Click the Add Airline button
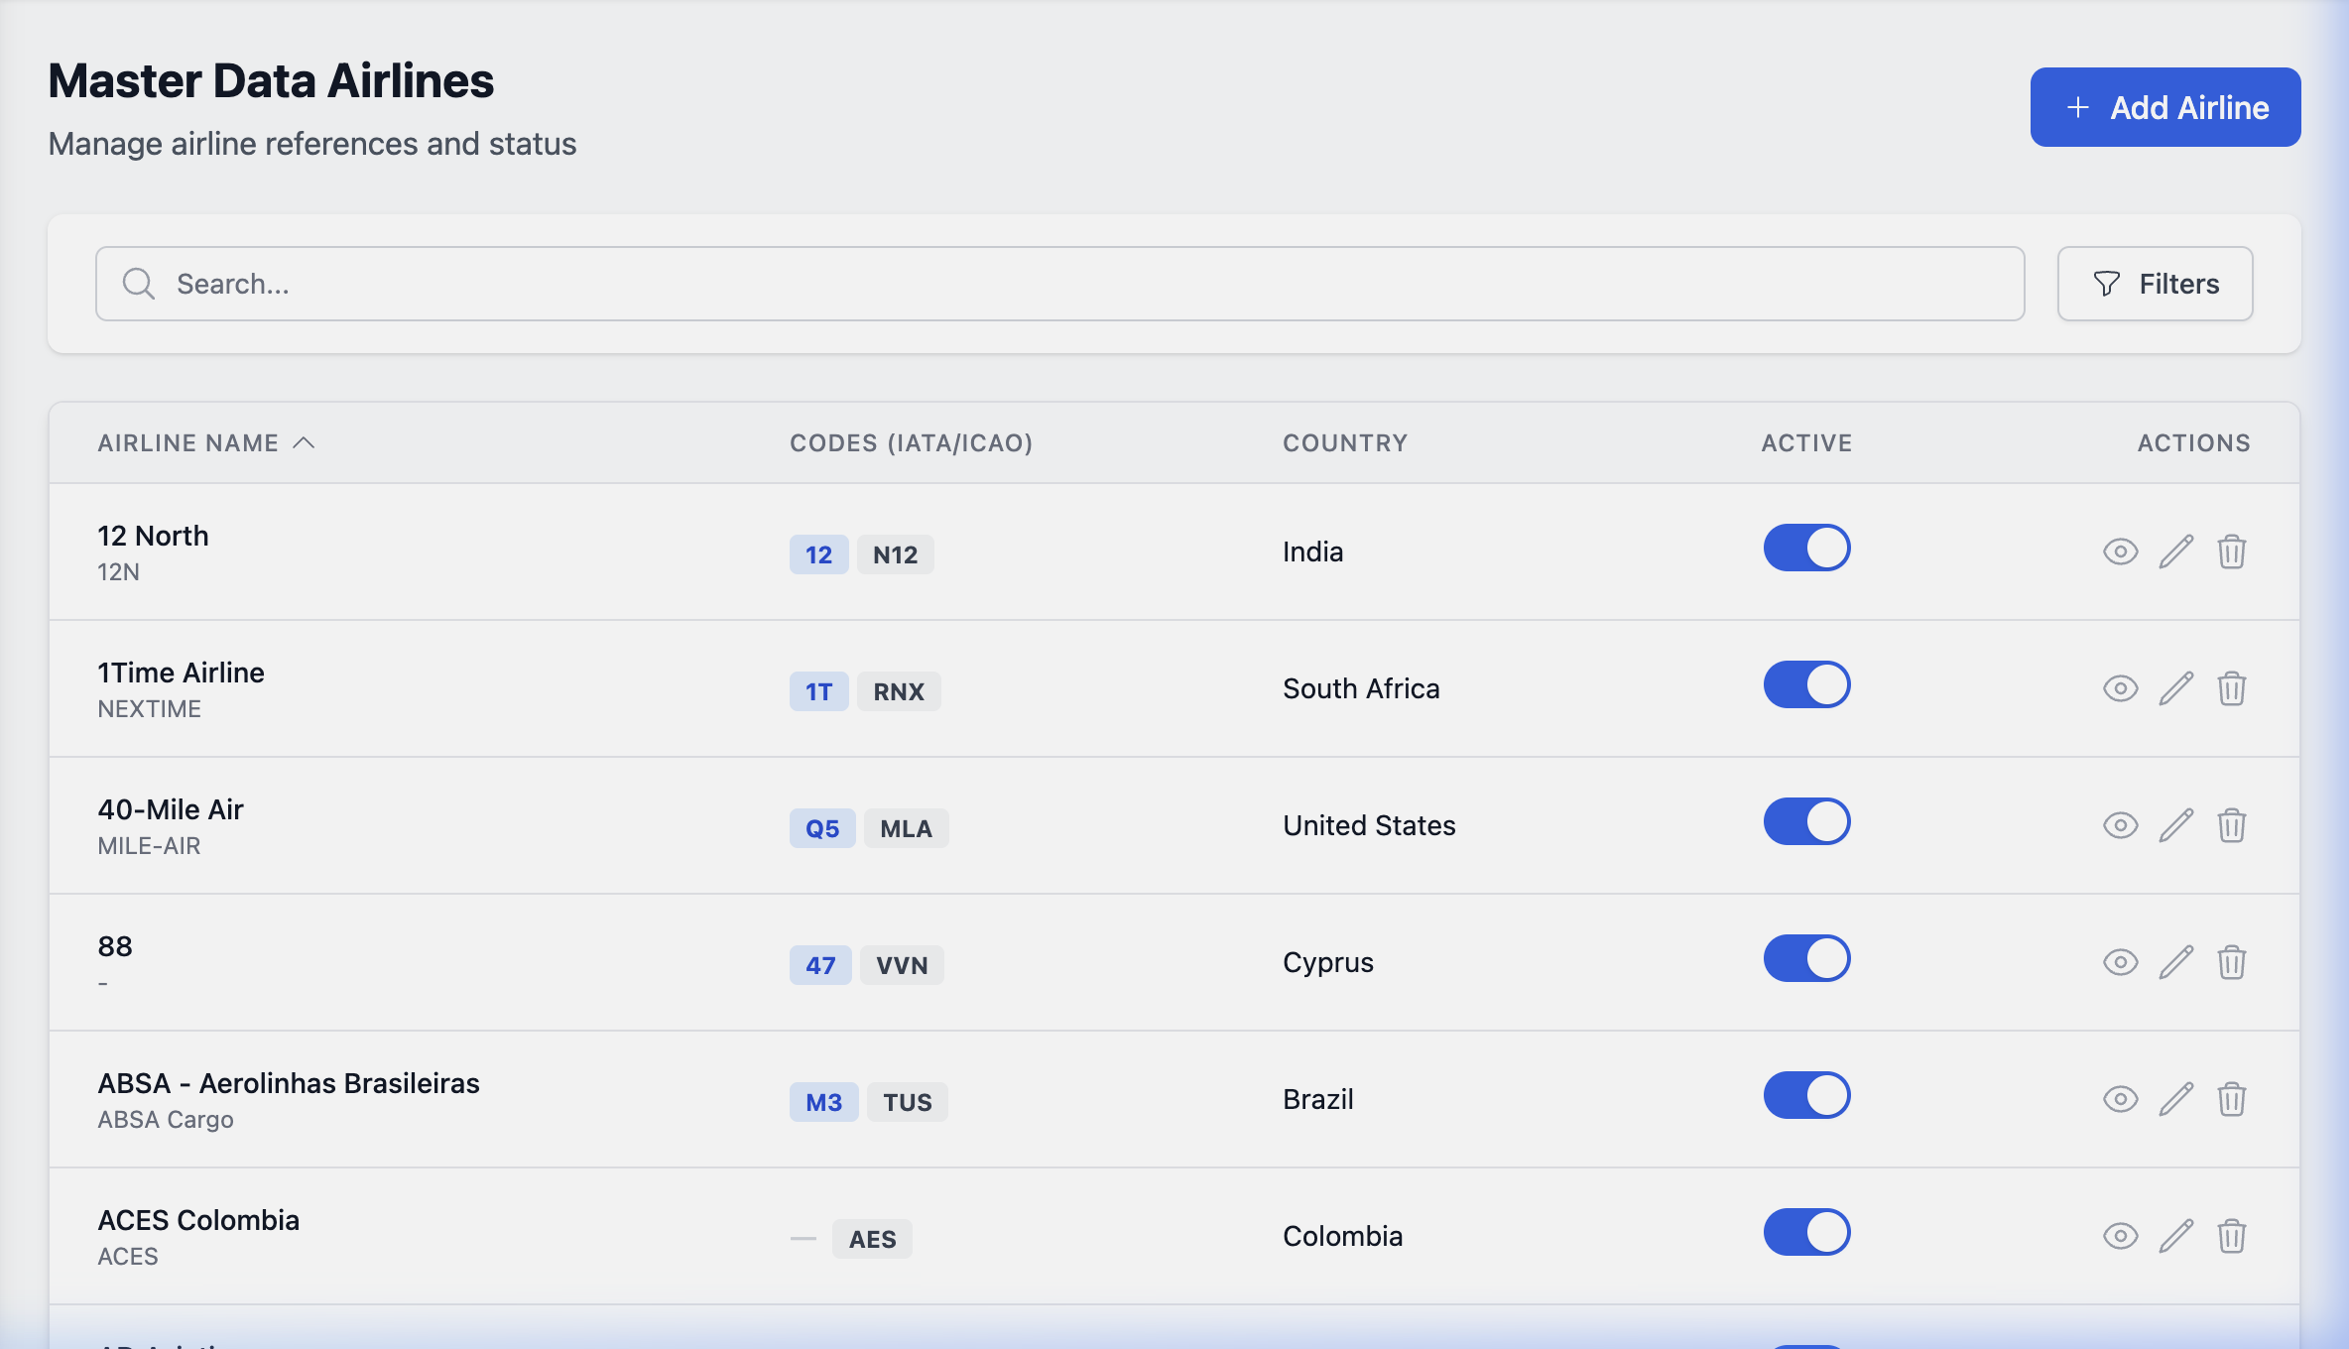The width and height of the screenshot is (2349, 1349). 2165,107
